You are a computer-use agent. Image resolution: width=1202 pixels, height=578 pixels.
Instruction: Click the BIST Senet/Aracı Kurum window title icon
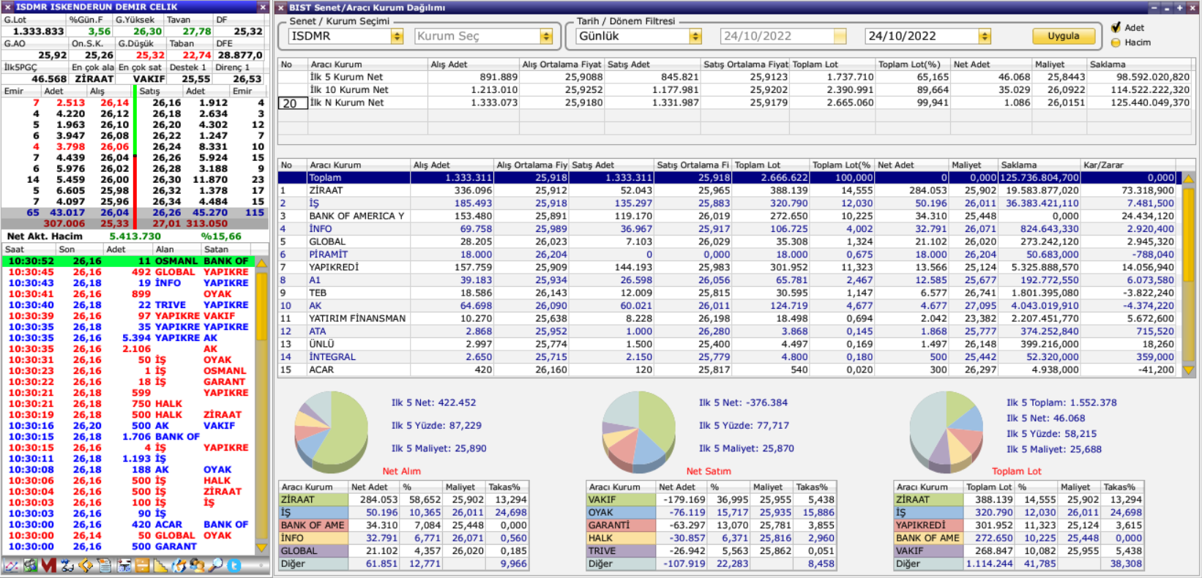tap(281, 7)
